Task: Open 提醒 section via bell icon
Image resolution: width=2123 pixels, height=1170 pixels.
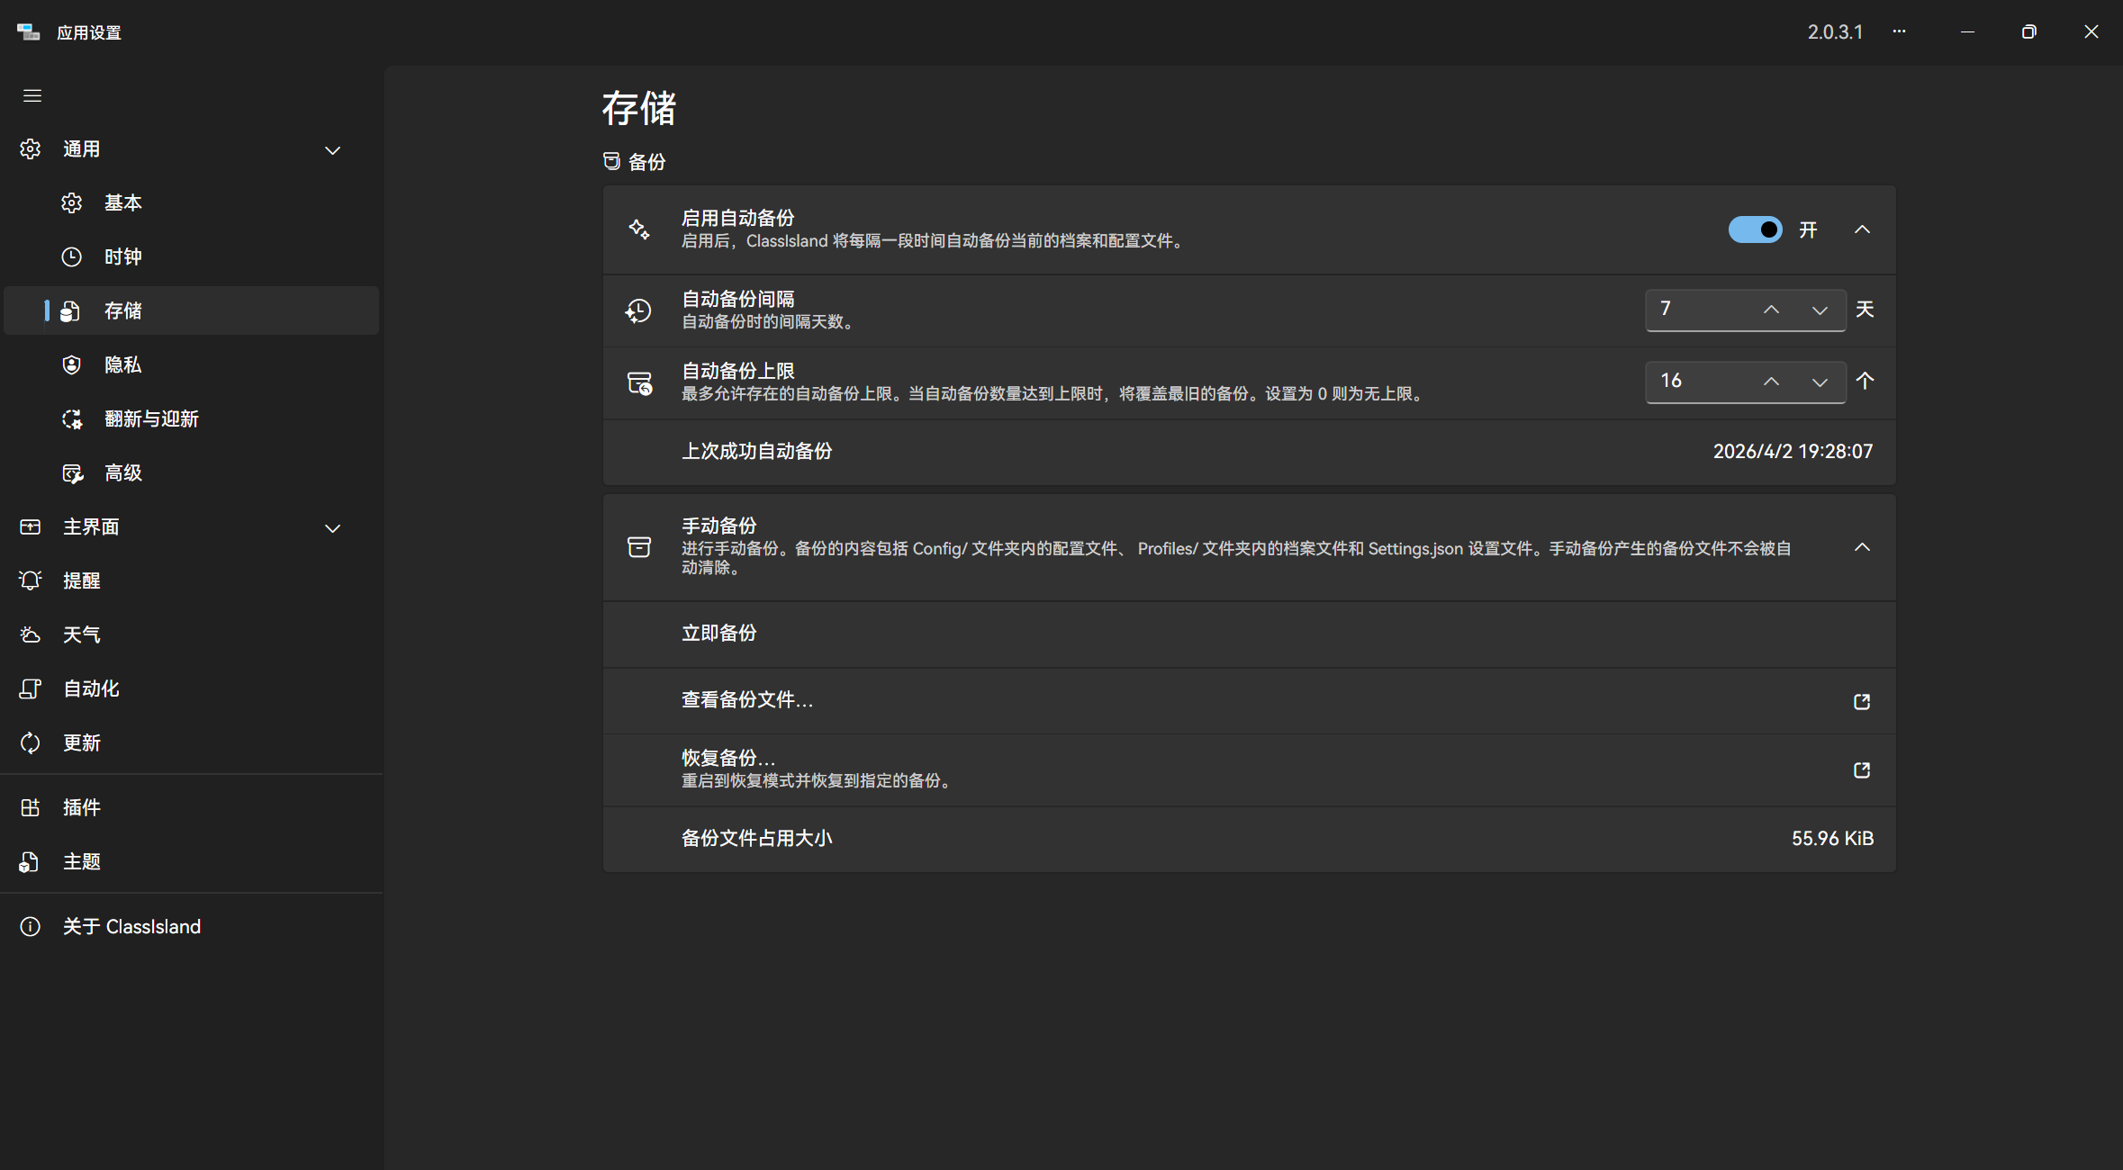Action: [x=31, y=580]
